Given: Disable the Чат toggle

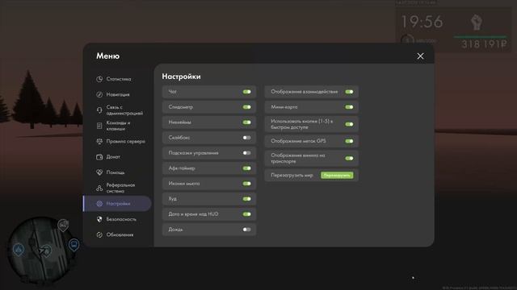Looking at the screenshot, I should pos(247,92).
